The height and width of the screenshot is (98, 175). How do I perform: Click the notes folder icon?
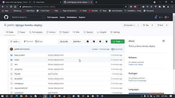click(x=11, y=60)
